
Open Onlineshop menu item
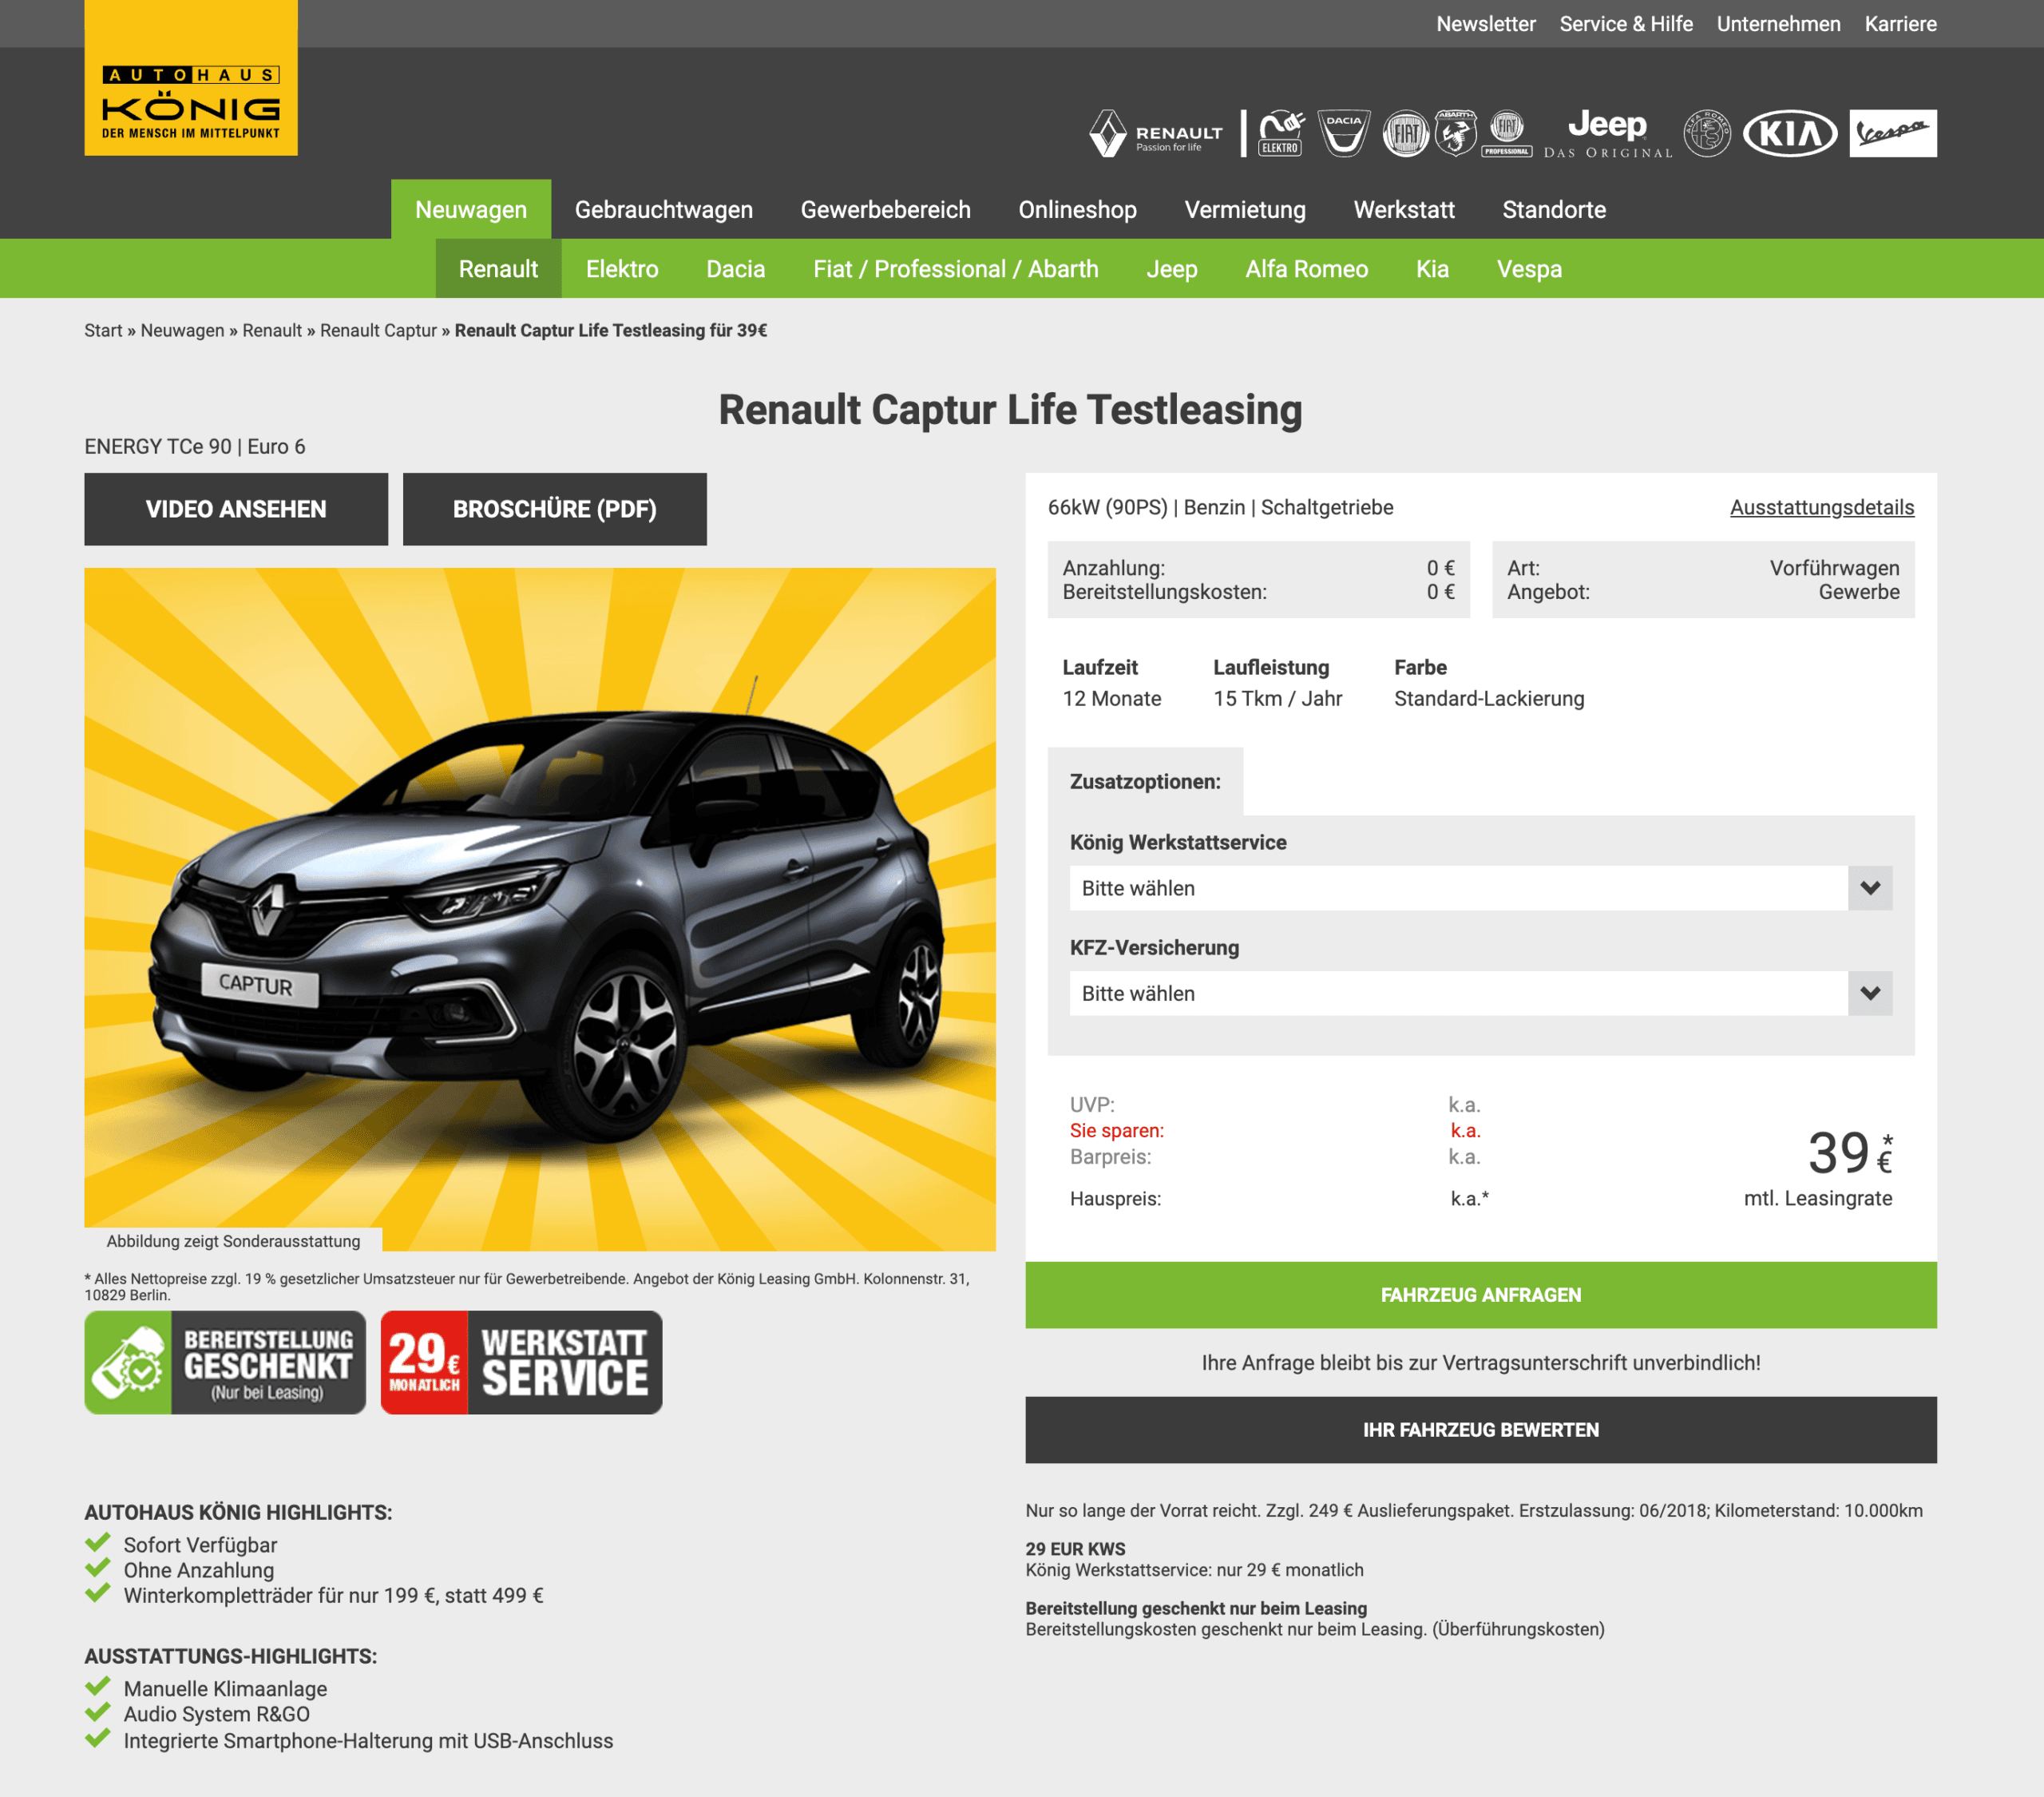coord(1077,209)
